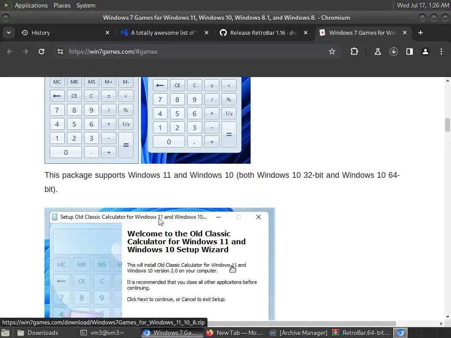Close the Windows 7 Games tab
This screenshot has height=338, width=451.
[405, 33]
